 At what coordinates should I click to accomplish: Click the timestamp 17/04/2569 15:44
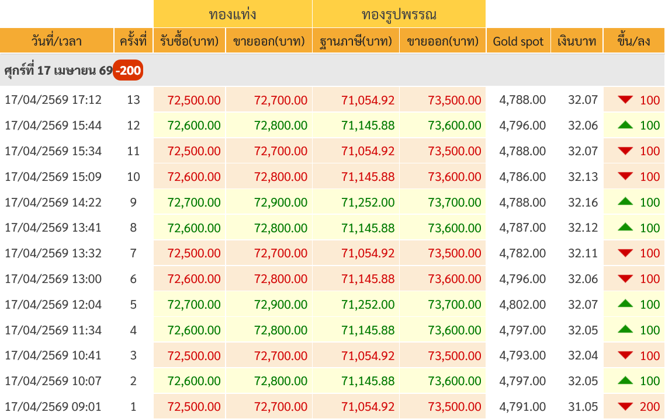coord(53,125)
